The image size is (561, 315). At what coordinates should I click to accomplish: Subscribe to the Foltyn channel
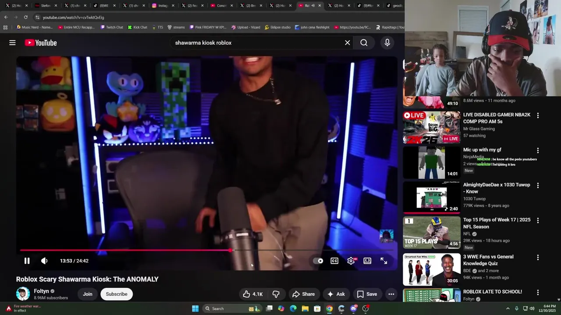click(x=117, y=294)
